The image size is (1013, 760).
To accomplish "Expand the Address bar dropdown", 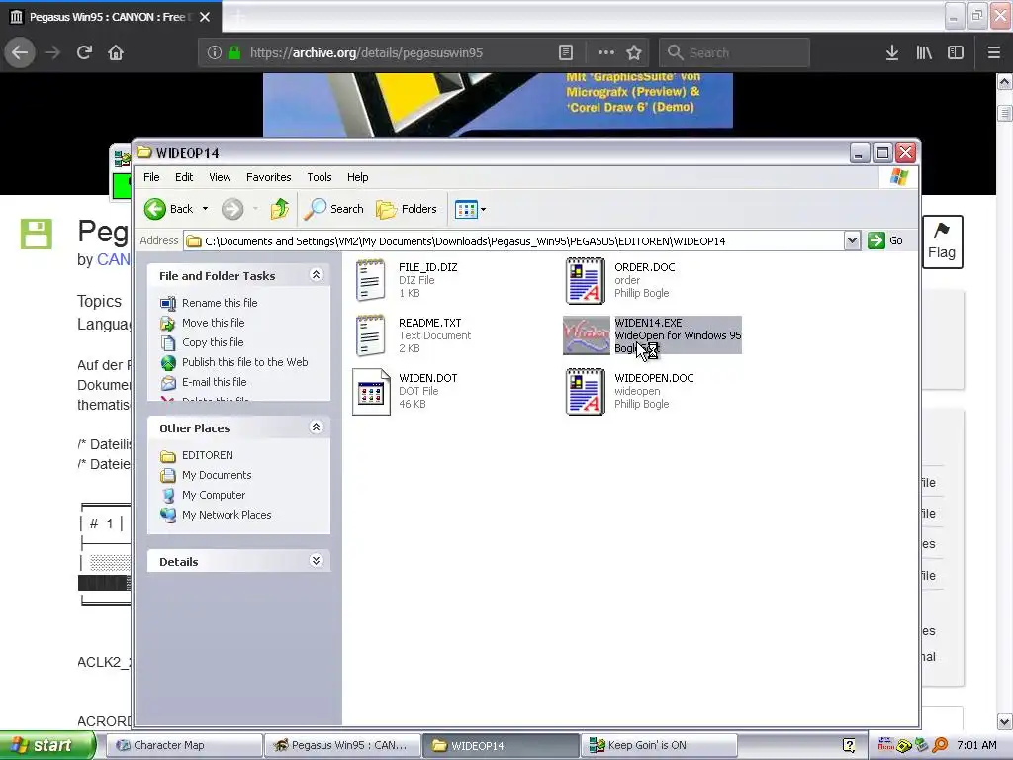I will click(x=852, y=241).
